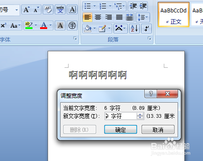203x161 pixels.
Task: Select the 正文 style thumbnail
Action: tap(174, 15)
